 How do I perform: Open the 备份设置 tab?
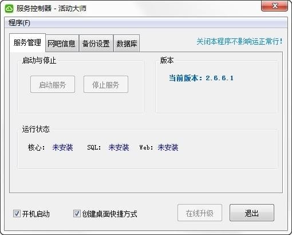[x=96, y=44]
